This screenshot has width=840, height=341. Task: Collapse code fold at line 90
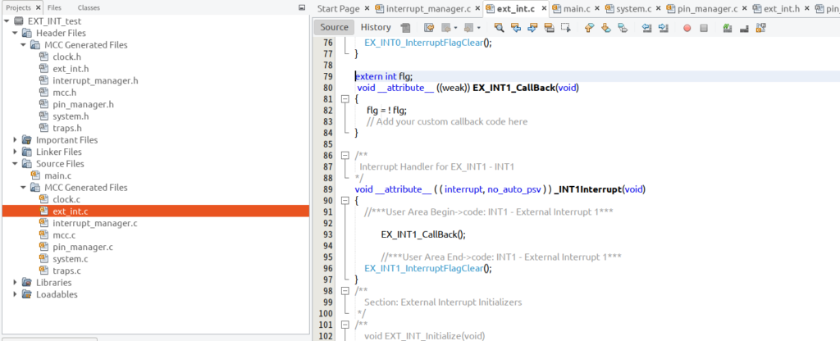(x=345, y=201)
